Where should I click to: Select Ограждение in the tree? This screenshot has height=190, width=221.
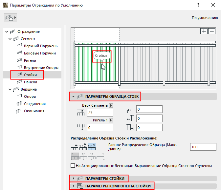(x=29, y=32)
